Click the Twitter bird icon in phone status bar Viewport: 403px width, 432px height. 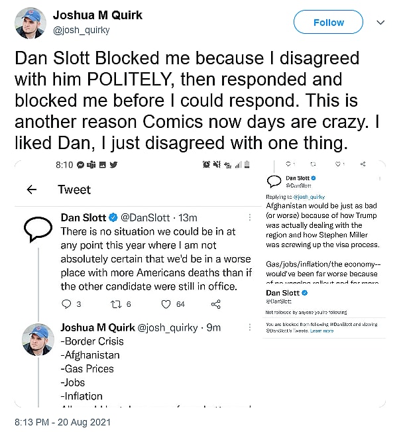coord(113,164)
